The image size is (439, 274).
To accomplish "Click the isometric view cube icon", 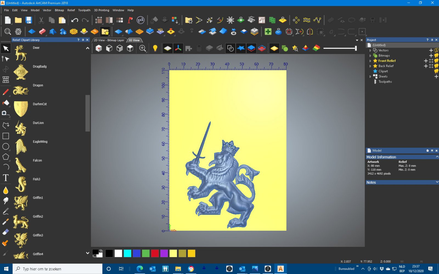I will (99, 48).
